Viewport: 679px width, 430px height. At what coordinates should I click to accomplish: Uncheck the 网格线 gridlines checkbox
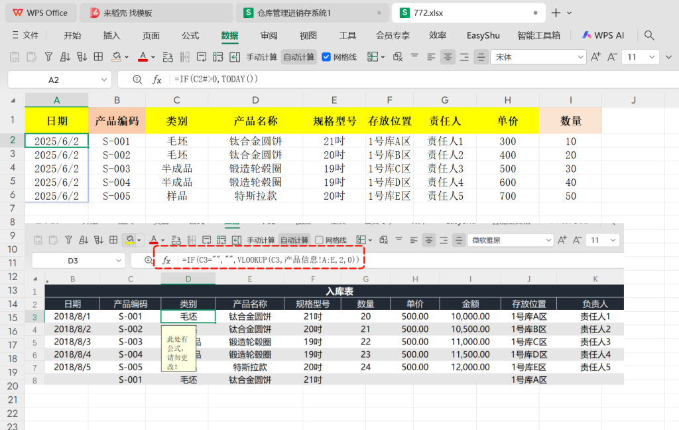[x=326, y=57]
